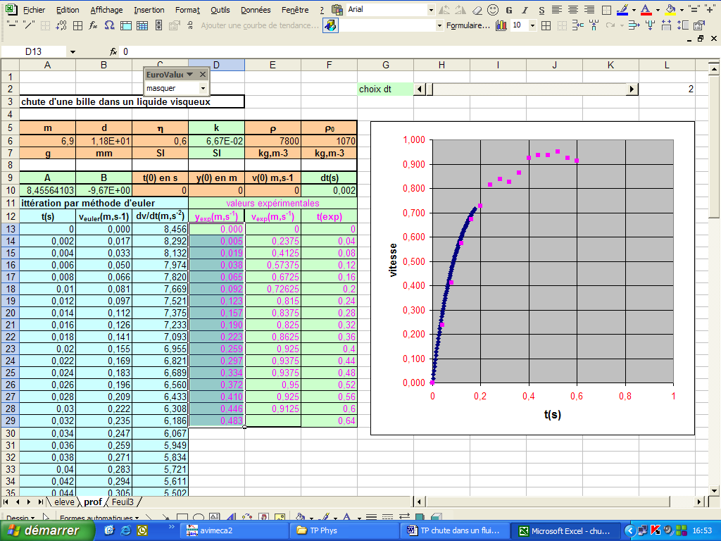721x541 pixels.
Task: Center-align text using the toolbar icon
Action: 572,11
